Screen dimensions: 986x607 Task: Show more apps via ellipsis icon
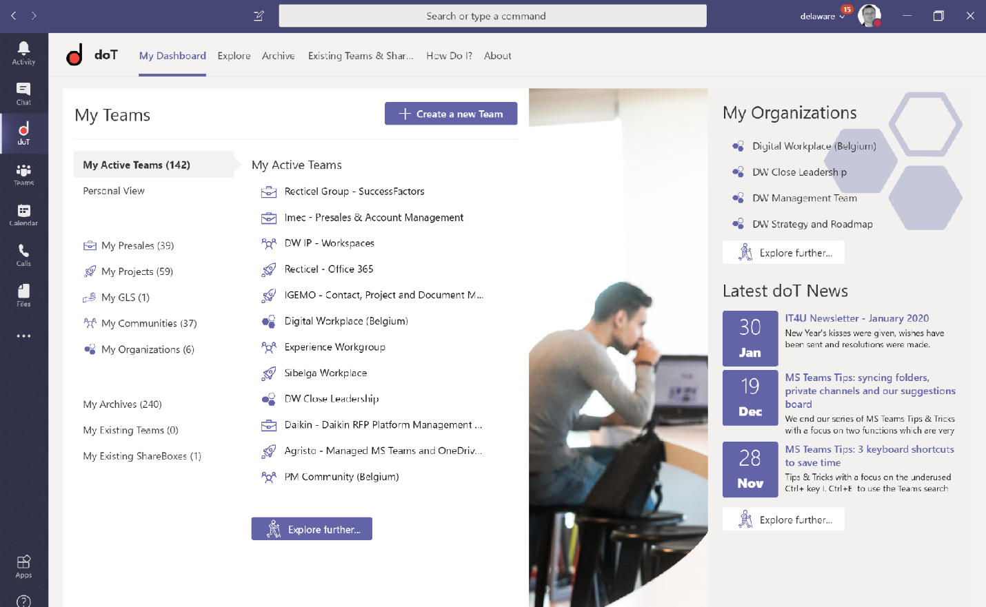(23, 336)
